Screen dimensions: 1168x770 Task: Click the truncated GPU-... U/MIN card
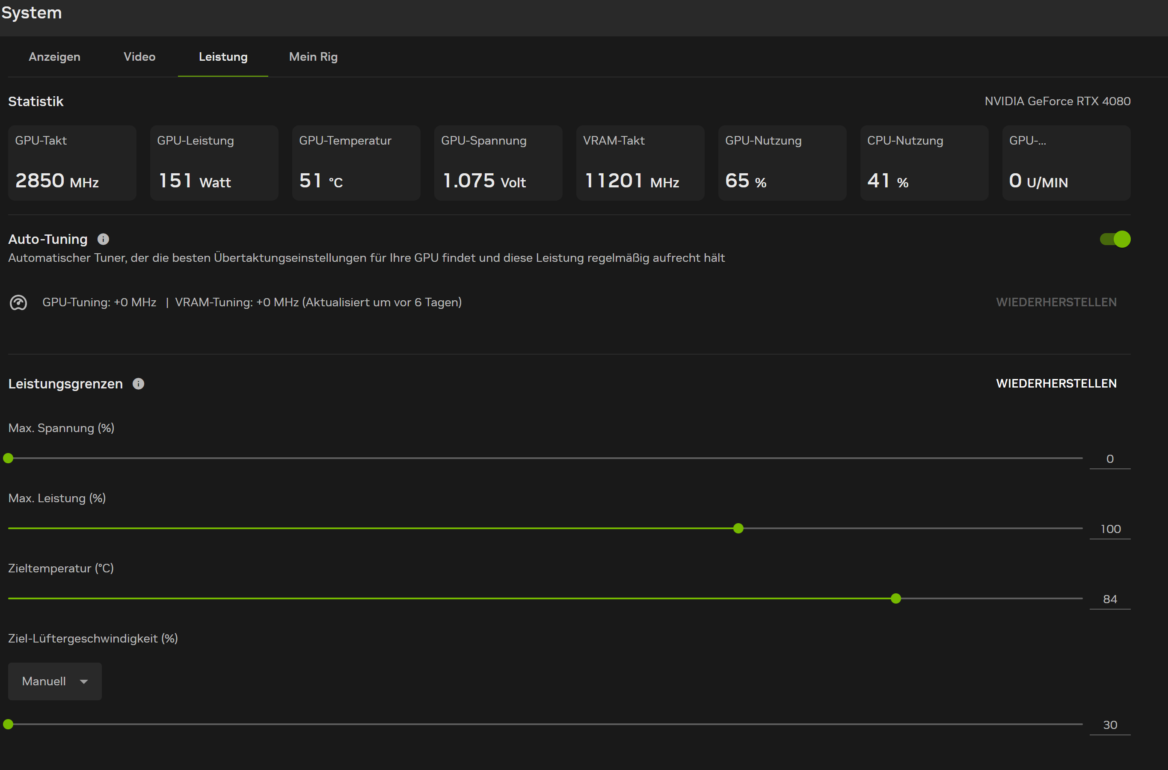1066,163
